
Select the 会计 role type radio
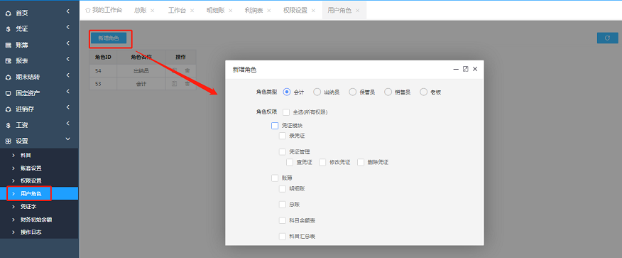pos(287,92)
